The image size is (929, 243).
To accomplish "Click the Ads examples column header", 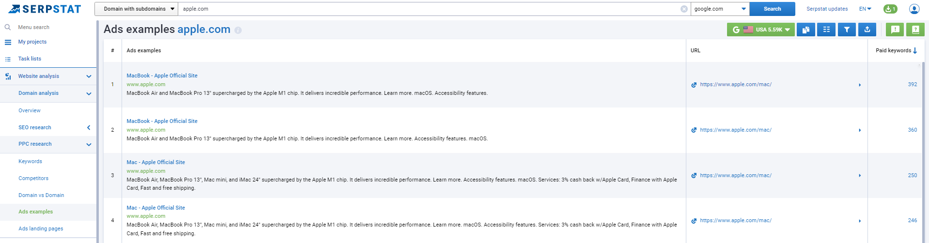I will point(143,50).
